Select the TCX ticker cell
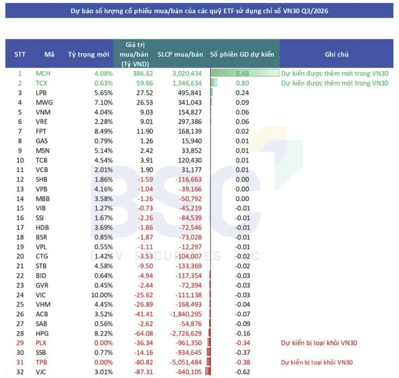399x378 pixels. pyautogui.click(x=41, y=83)
